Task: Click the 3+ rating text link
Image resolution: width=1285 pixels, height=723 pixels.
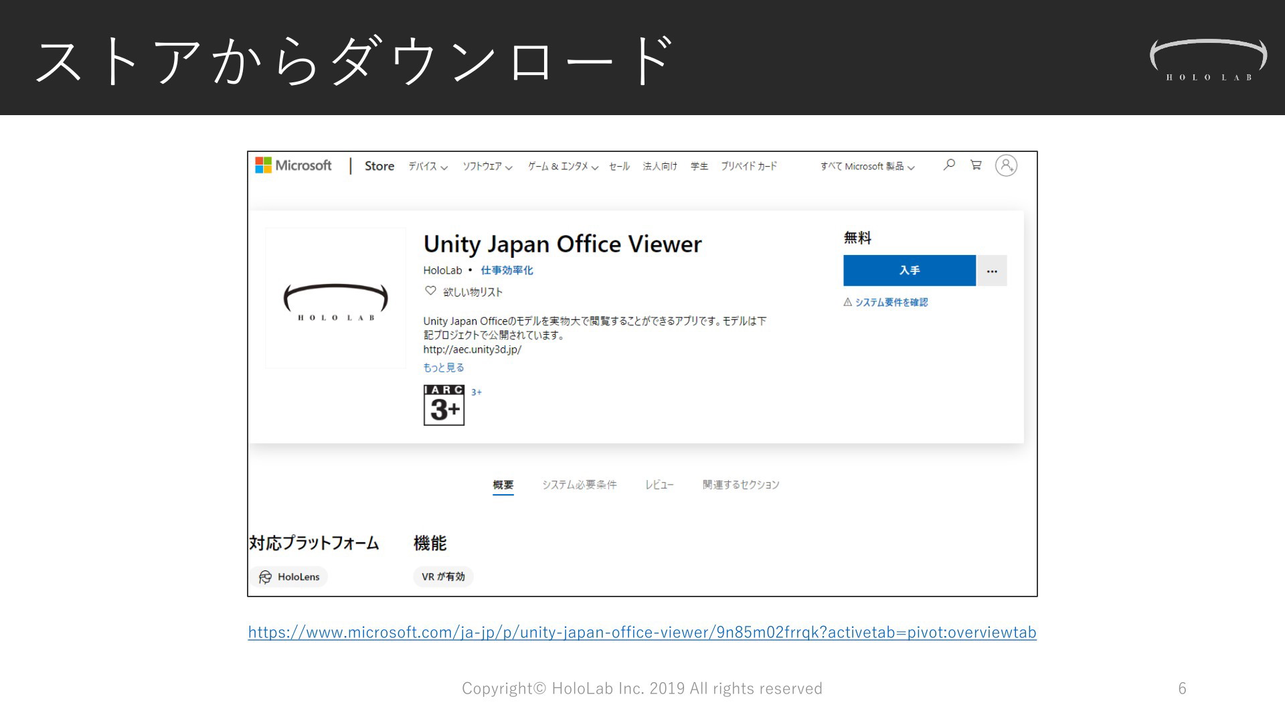Action: (x=477, y=392)
